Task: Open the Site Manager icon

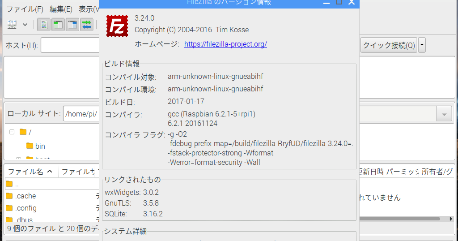Action: (x=12, y=25)
